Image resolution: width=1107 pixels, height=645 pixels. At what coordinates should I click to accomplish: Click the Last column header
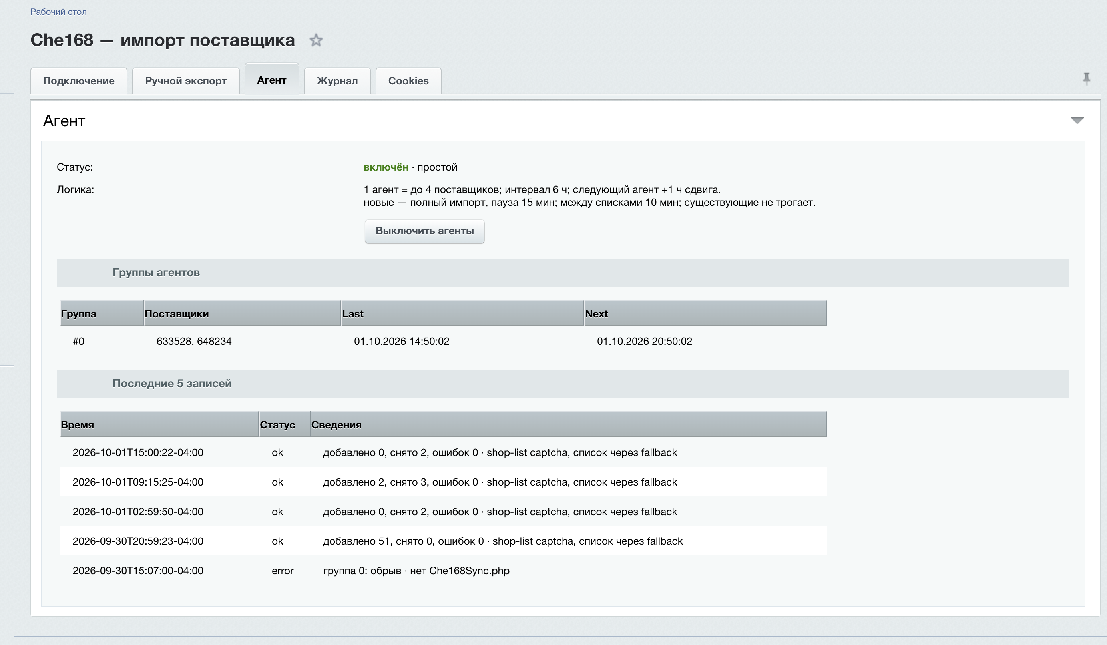click(462, 313)
